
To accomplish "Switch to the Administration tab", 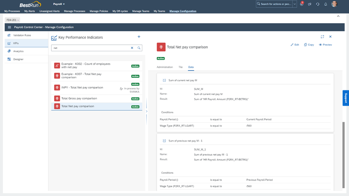I will pos(164,67).
